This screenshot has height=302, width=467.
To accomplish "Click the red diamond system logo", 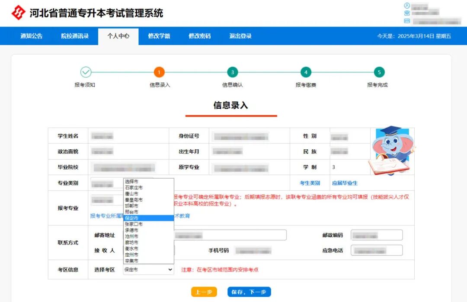I will click(18, 13).
